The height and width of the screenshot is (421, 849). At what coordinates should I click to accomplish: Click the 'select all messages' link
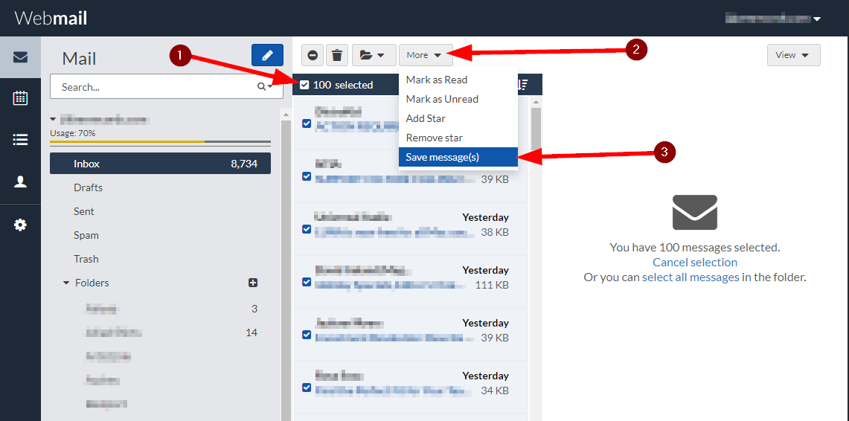tap(691, 277)
